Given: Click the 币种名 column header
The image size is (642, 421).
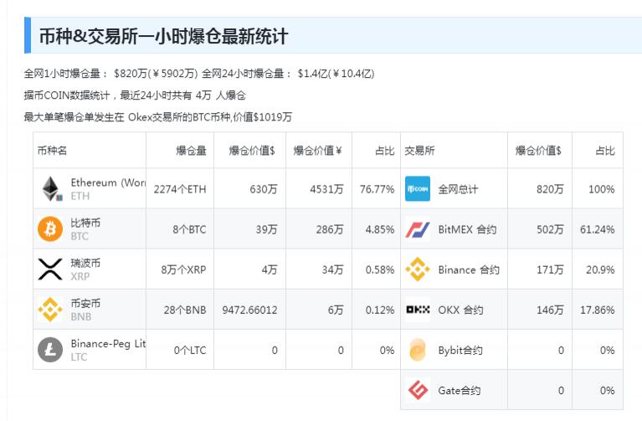Looking at the screenshot, I should pos(52,151).
